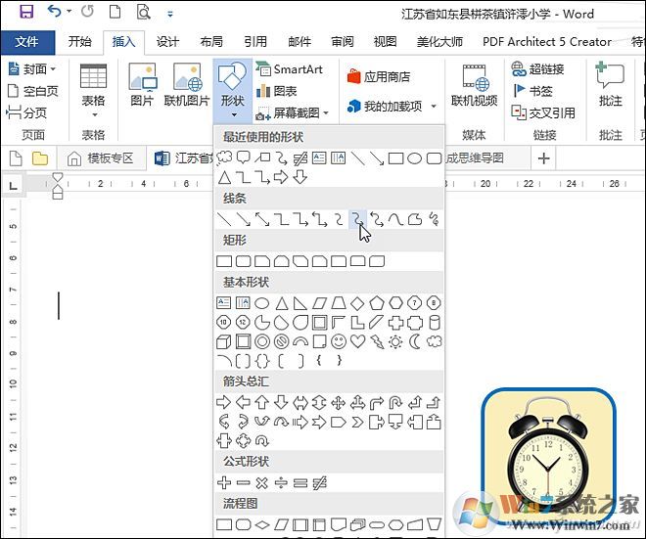
Task: Select the smiley face shape
Action: (339, 341)
